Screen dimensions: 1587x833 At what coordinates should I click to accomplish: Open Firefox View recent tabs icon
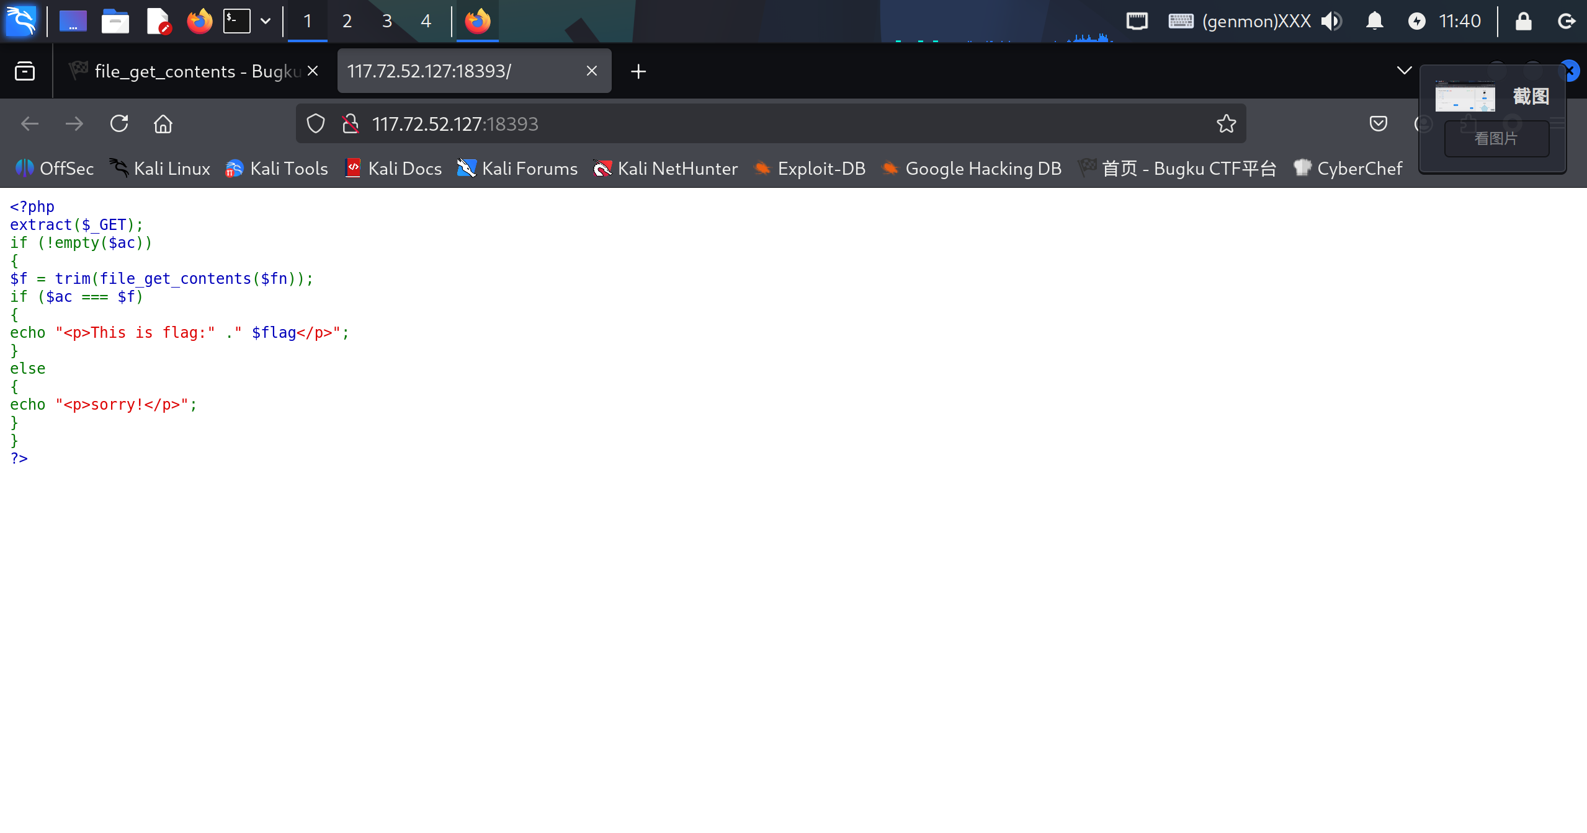pyautogui.click(x=25, y=71)
